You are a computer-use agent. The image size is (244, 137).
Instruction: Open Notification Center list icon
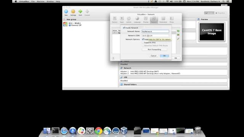228,2
